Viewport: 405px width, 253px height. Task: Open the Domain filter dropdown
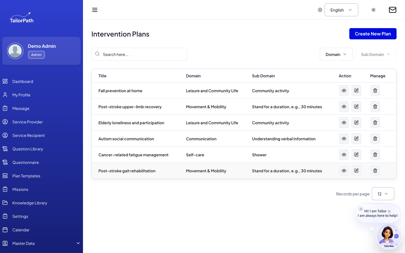[336, 54]
